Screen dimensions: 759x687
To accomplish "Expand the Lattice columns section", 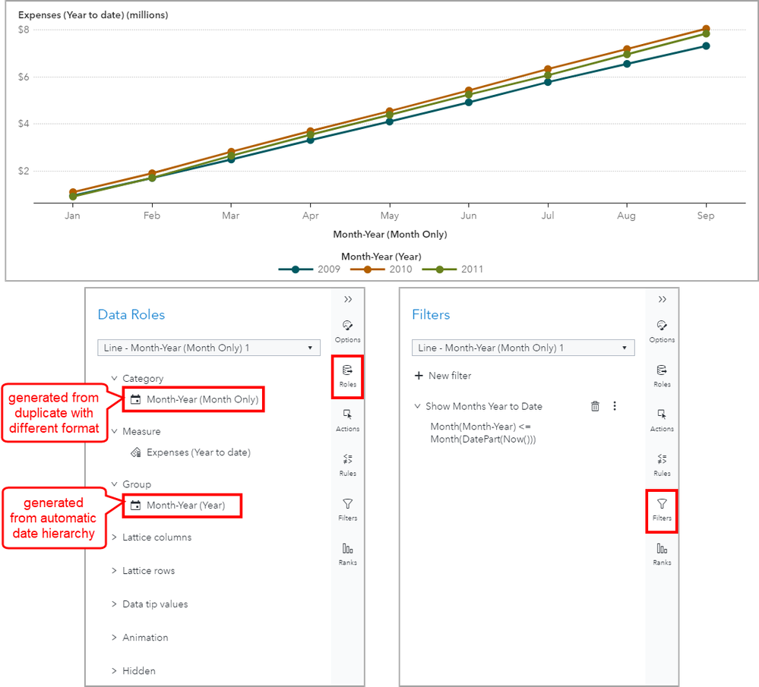I will [114, 537].
